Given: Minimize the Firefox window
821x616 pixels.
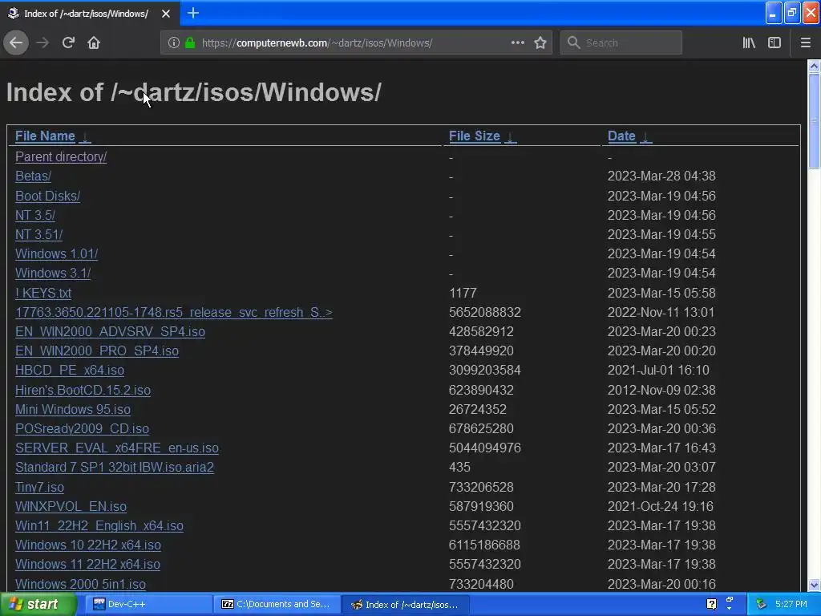Looking at the screenshot, I should [774, 13].
